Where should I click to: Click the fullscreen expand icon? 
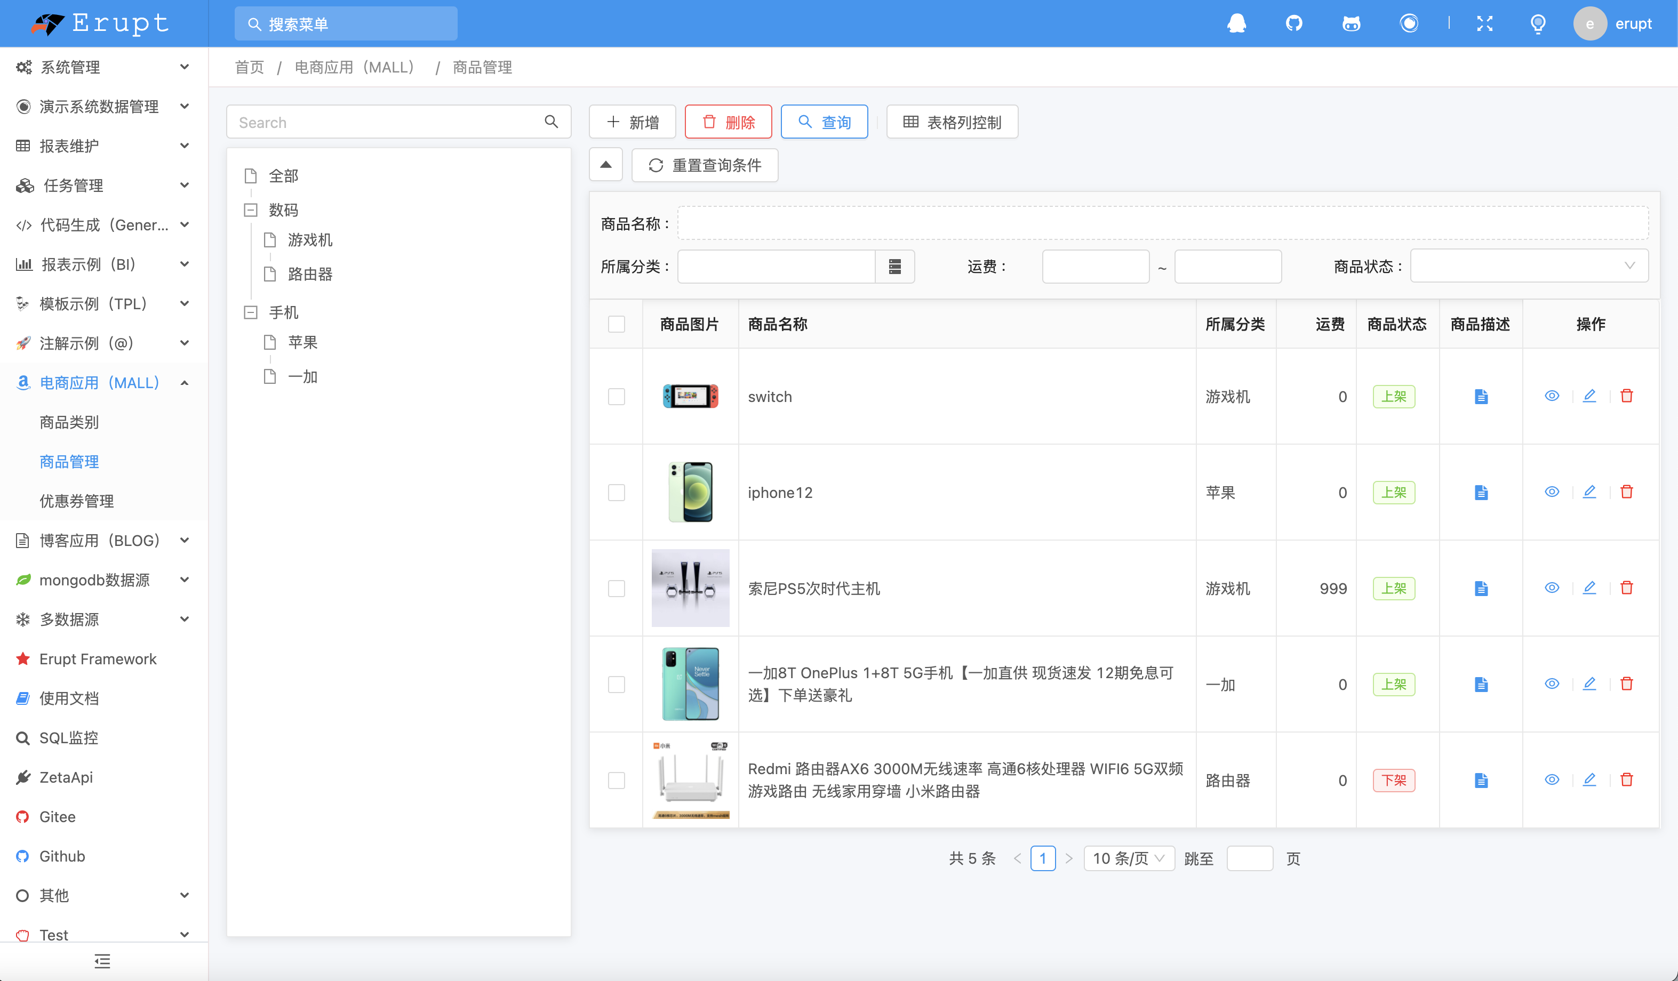(1484, 23)
